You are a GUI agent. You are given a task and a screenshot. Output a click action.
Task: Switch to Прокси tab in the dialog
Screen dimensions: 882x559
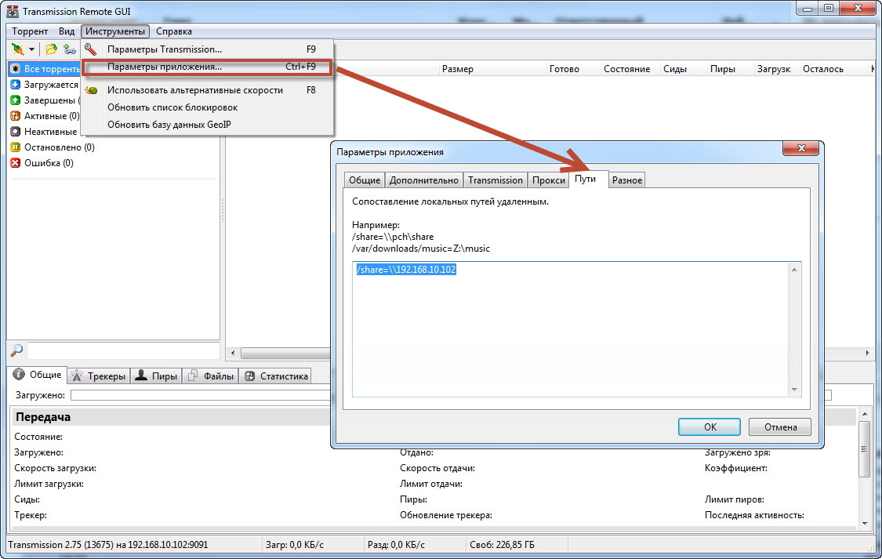(x=549, y=180)
